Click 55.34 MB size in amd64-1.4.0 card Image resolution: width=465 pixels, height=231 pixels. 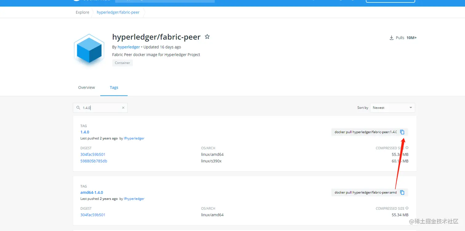click(x=400, y=215)
